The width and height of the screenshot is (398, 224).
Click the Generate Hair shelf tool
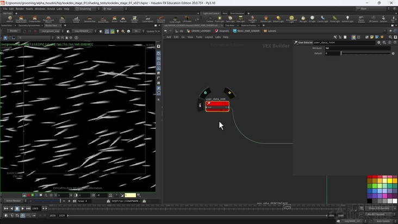pyautogui.click(x=90, y=19)
